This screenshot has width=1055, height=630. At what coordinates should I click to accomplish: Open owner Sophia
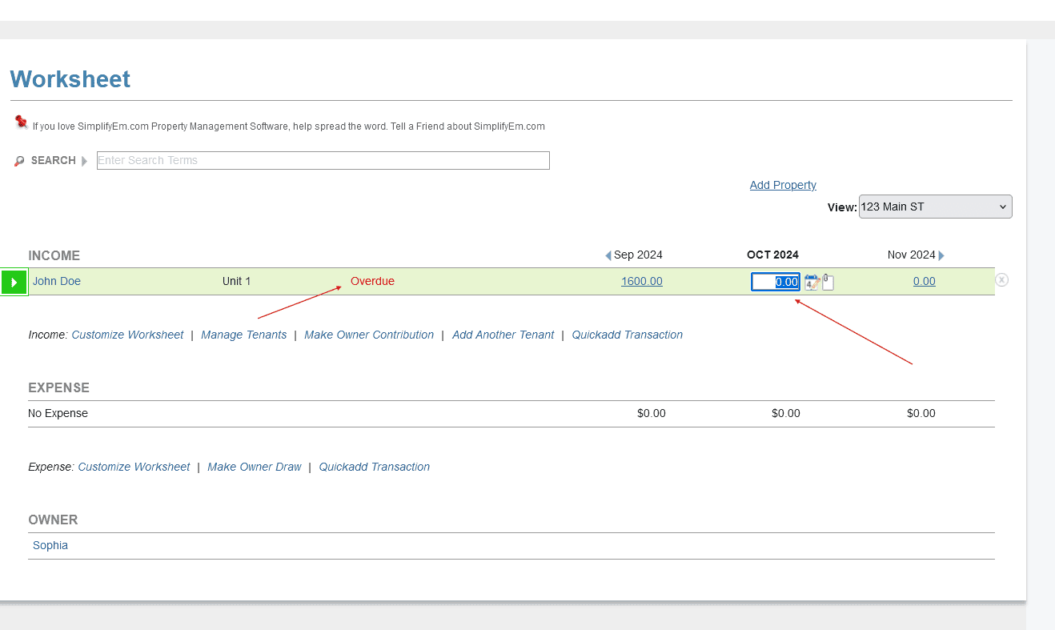[x=50, y=545]
